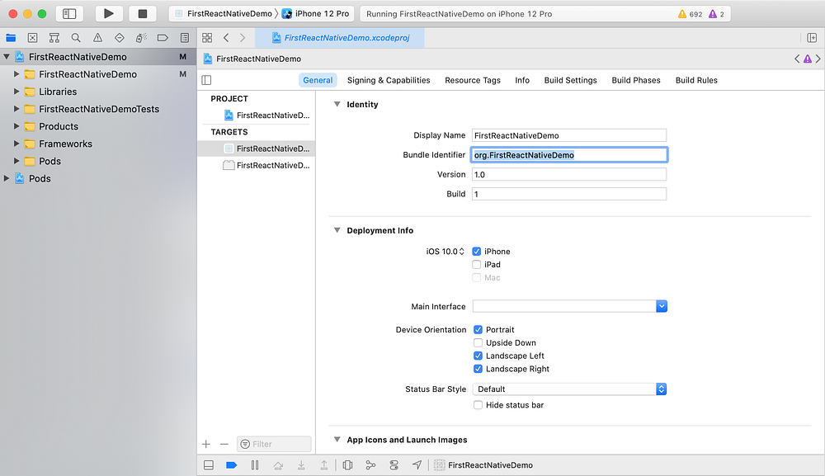
Task: Open the Info tab
Action: click(x=522, y=80)
